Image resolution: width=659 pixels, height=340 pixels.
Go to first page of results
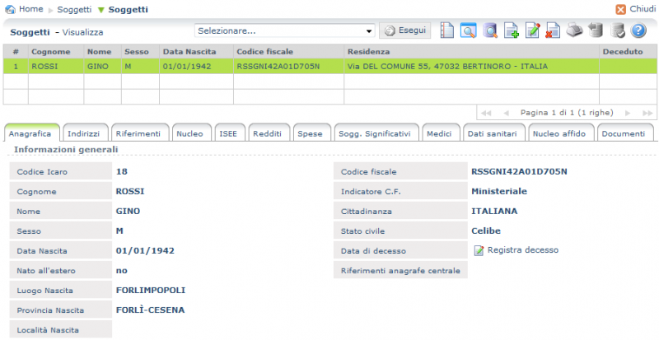486,113
